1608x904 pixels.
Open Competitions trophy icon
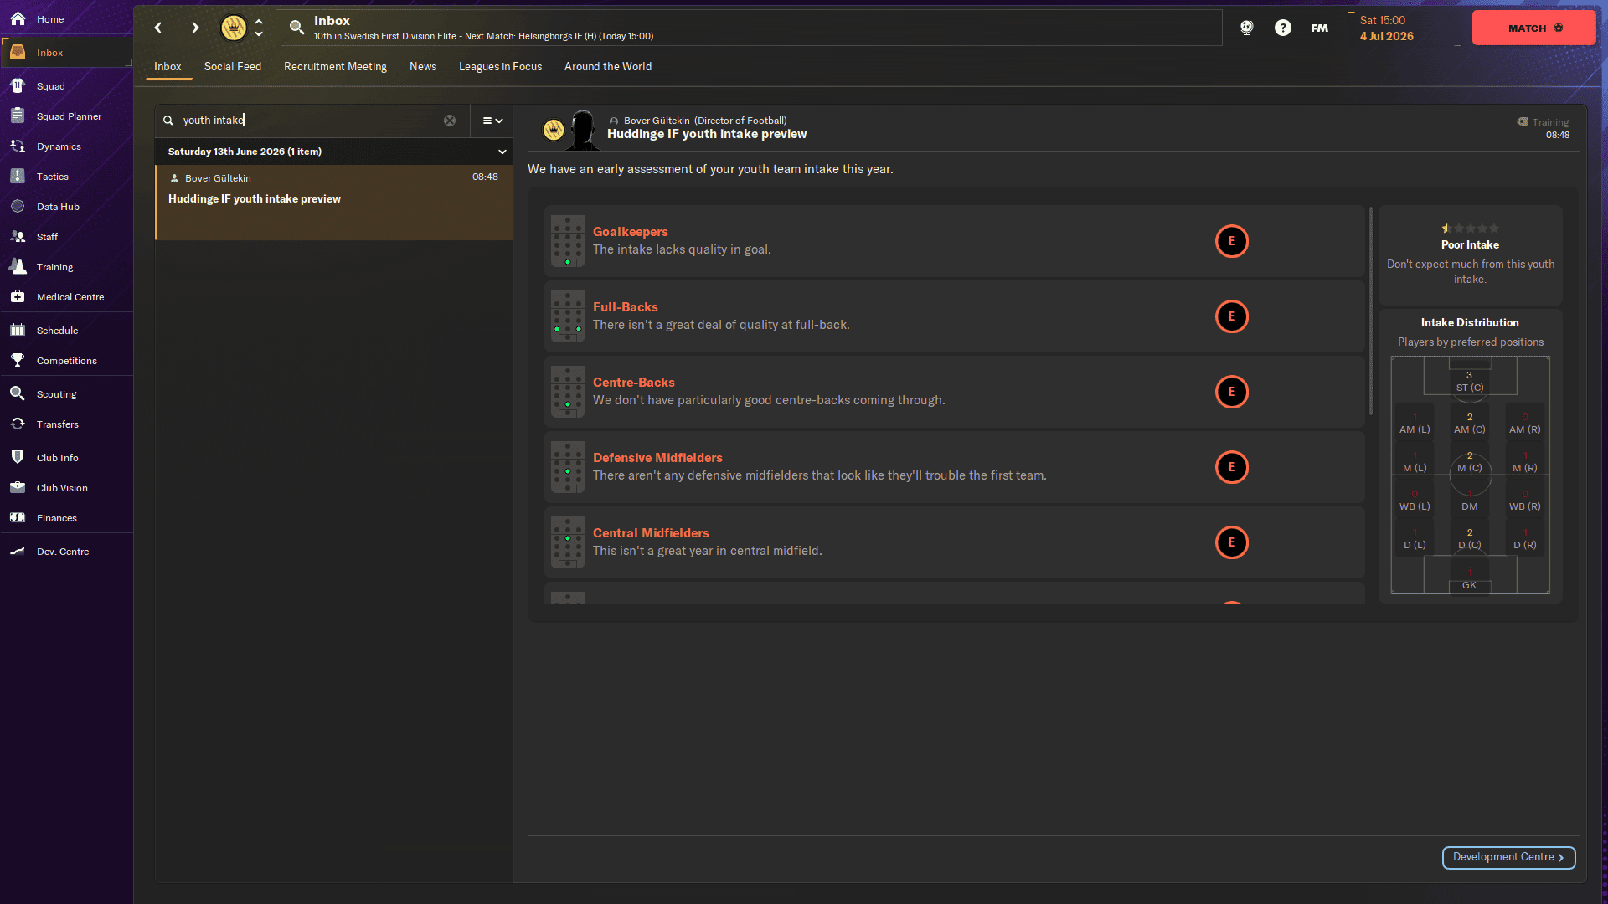click(x=18, y=360)
